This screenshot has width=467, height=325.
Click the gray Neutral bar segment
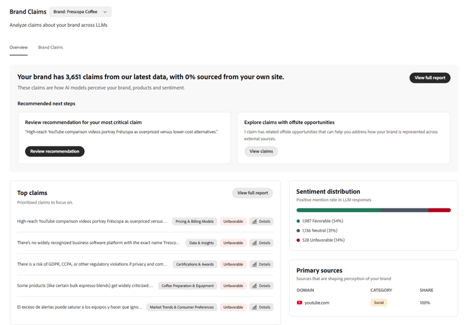(404, 210)
